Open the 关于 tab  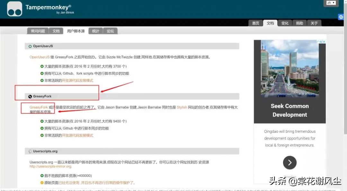tap(314, 23)
